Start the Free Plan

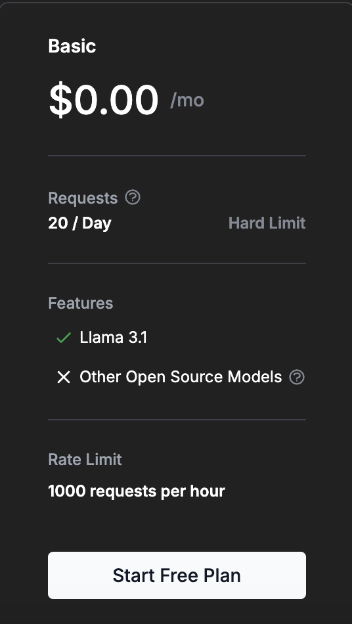pyautogui.click(x=177, y=575)
